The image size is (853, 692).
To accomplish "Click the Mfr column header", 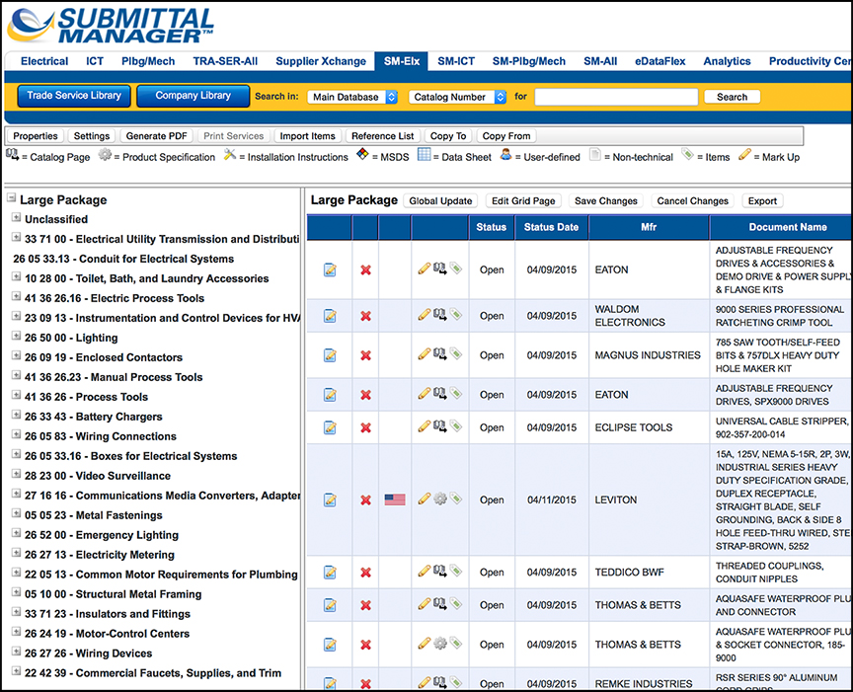I will coord(649,227).
